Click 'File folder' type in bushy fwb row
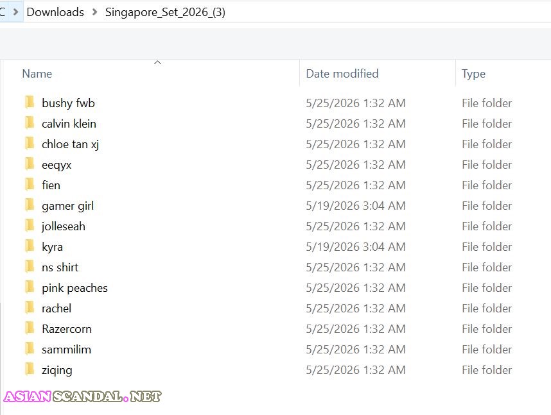The height and width of the screenshot is (415, 551). coord(487,103)
